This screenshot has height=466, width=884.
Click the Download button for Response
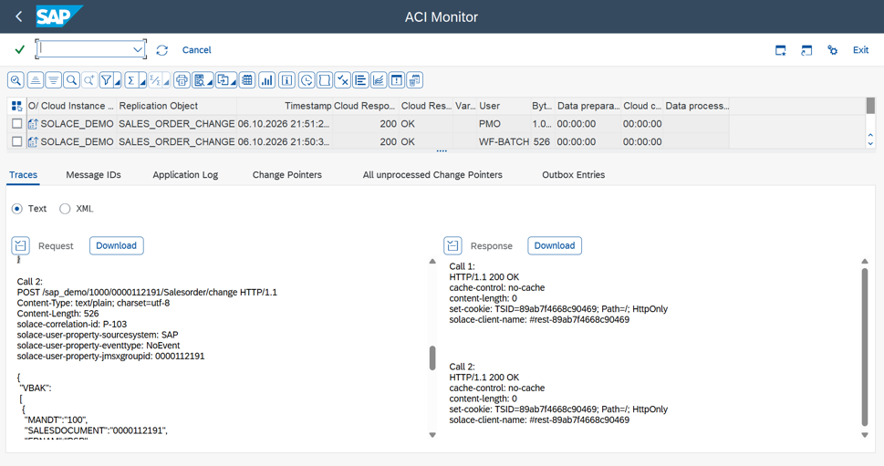[555, 245]
